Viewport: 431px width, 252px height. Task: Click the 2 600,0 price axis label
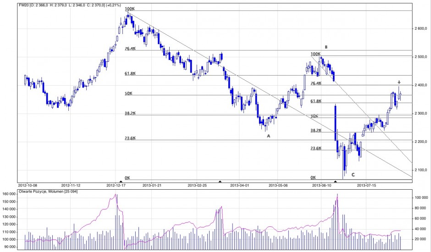pos(420,28)
